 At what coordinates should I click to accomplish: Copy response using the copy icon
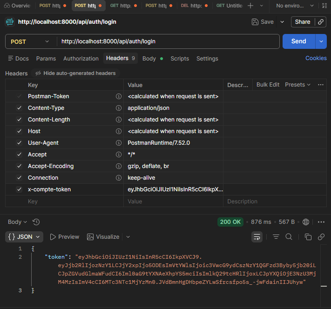pos(308,237)
